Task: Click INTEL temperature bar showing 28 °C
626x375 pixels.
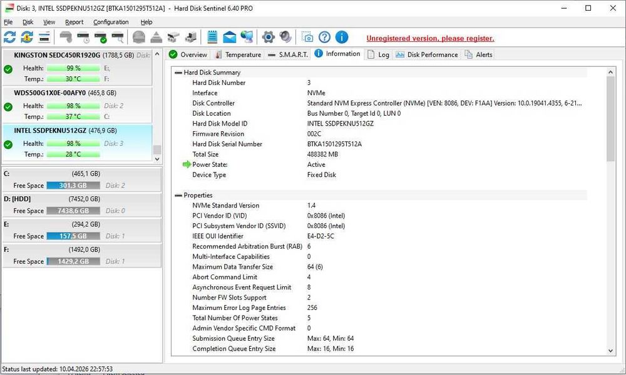Action: tap(73, 154)
